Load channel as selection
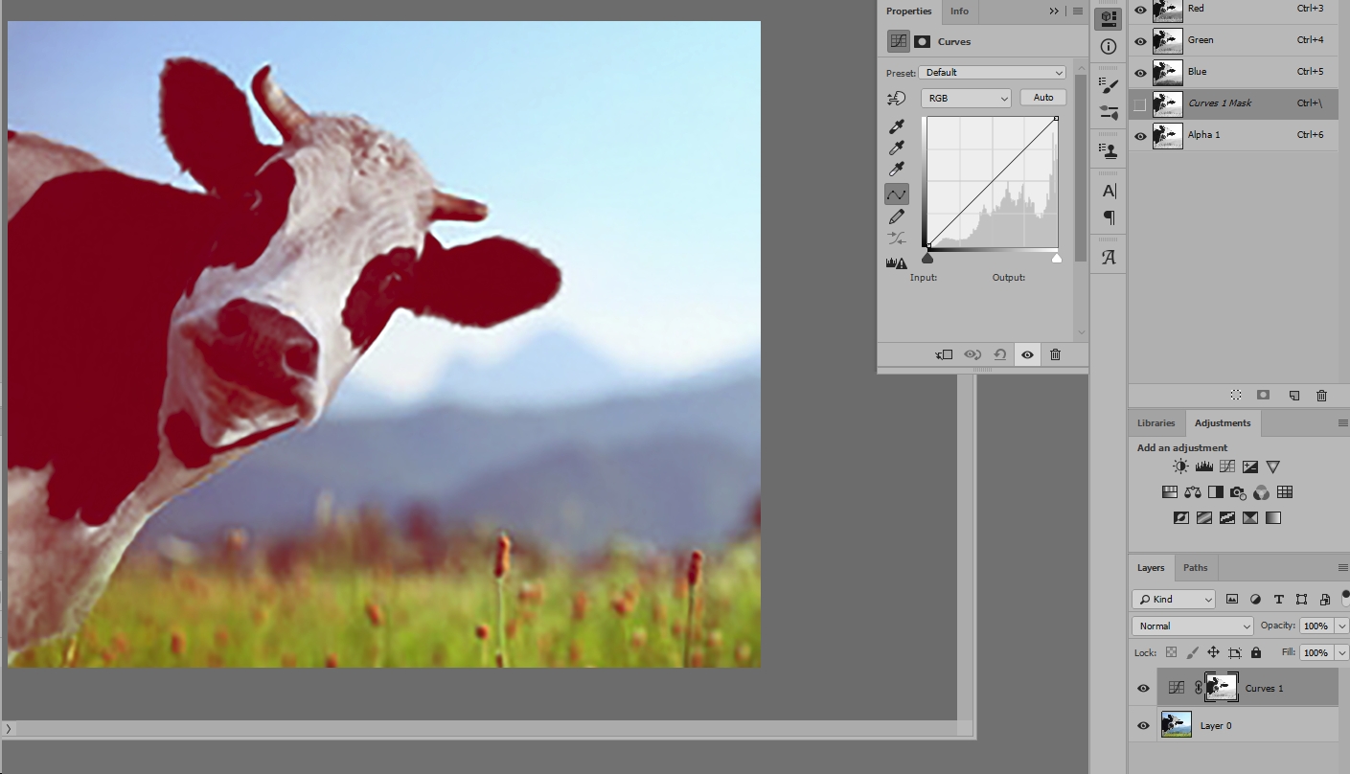This screenshot has width=1350, height=774. [1236, 395]
